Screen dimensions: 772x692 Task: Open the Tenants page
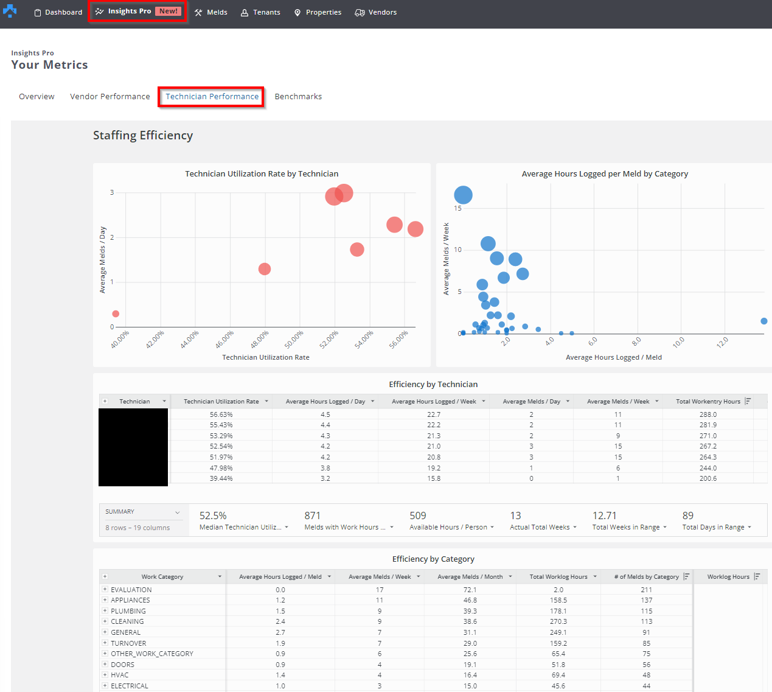click(x=260, y=12)
